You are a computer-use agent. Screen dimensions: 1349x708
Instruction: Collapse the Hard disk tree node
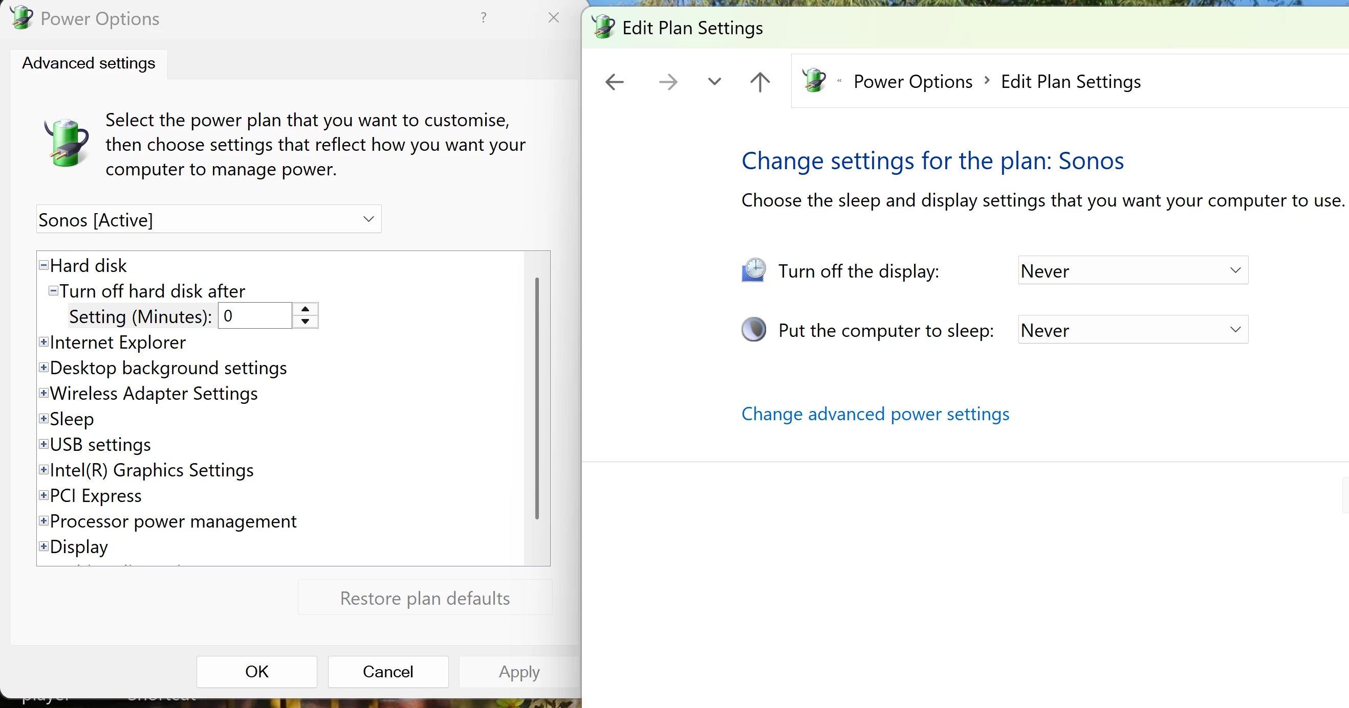(44, 265)
